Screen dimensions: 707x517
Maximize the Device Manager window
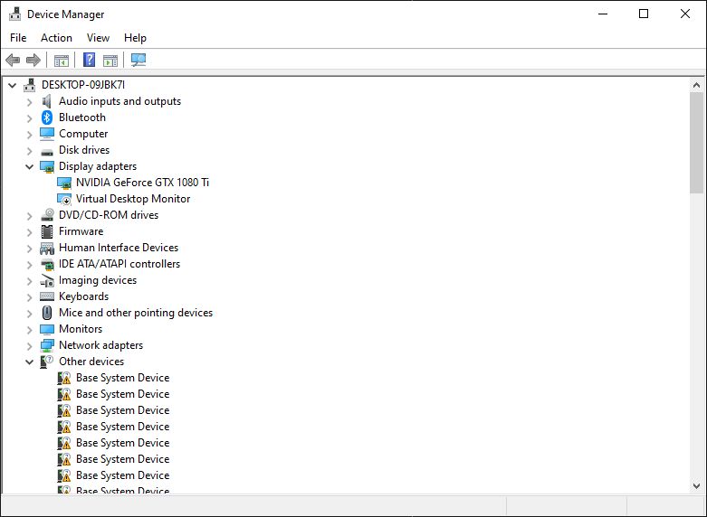pyautogui.click(x=644, y=14)
